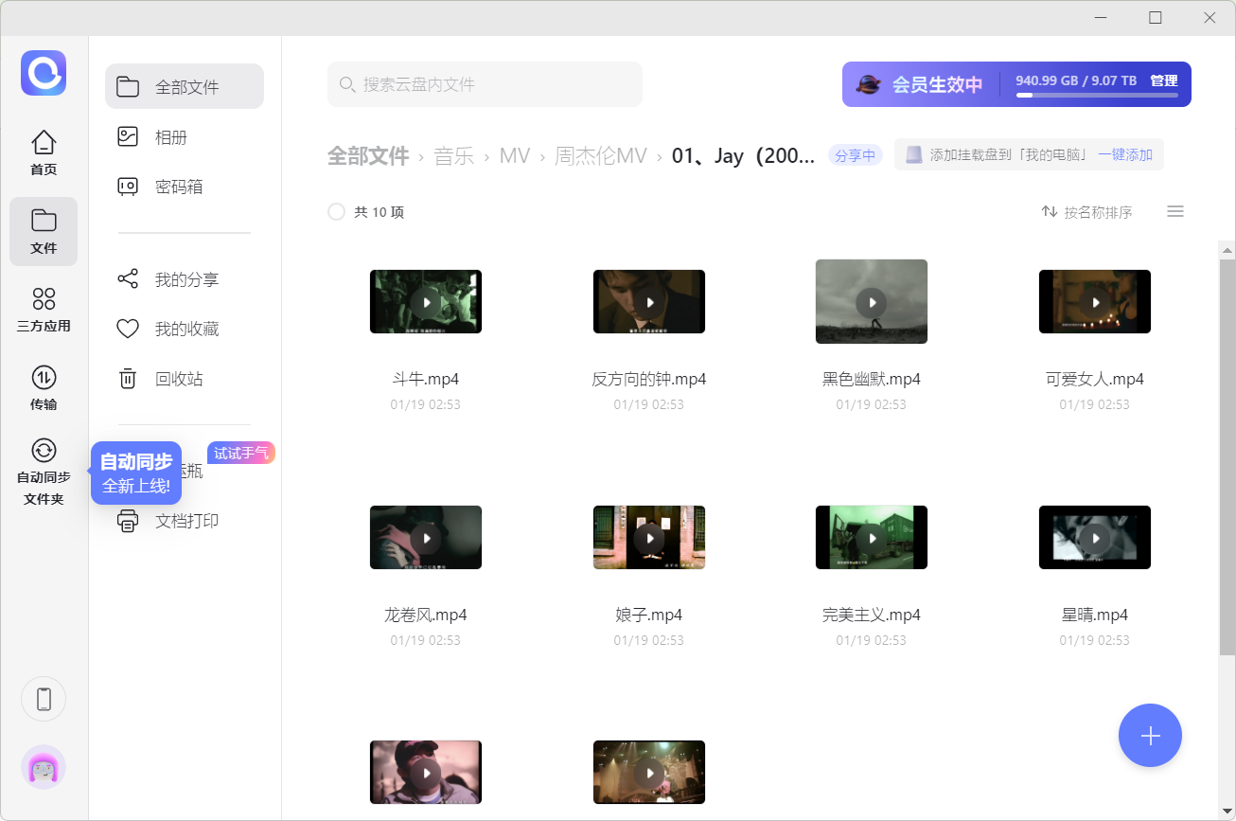Select the file name 星晴.mp4
The height and width of the screenshot is (821, 1236).
coord(1095,615)
